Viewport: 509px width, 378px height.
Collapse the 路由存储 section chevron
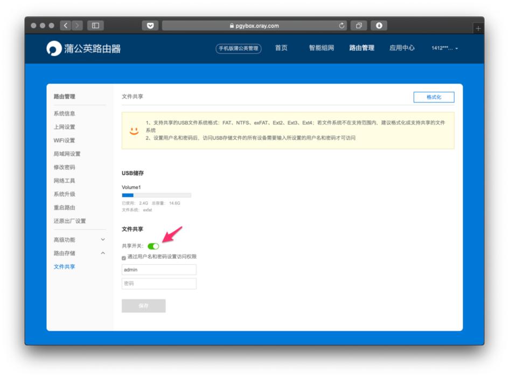coord(102,253)
